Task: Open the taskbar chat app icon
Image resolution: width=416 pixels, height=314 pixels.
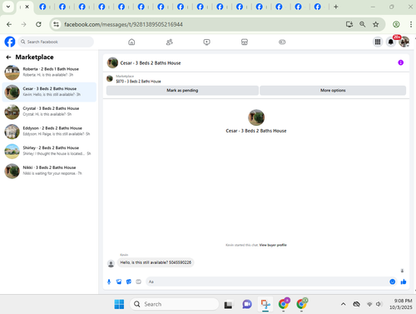Action: (x=247, y=304)
